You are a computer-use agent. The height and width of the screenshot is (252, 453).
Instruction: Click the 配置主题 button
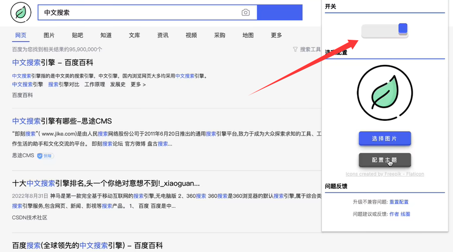coord(385,160)
